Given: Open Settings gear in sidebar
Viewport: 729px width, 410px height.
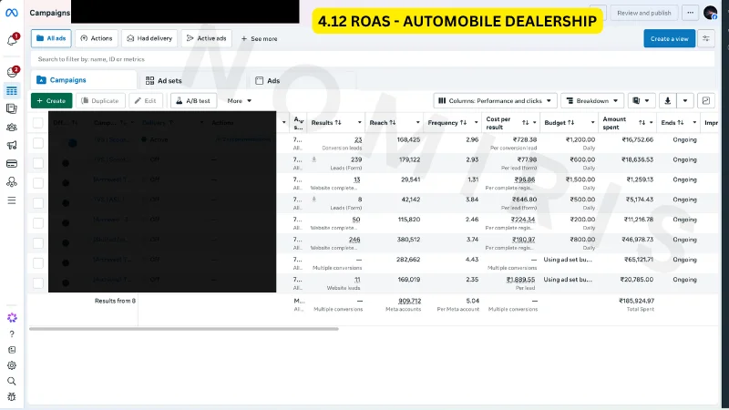Looking at the screenshot, I should click(x=12, y=365).
